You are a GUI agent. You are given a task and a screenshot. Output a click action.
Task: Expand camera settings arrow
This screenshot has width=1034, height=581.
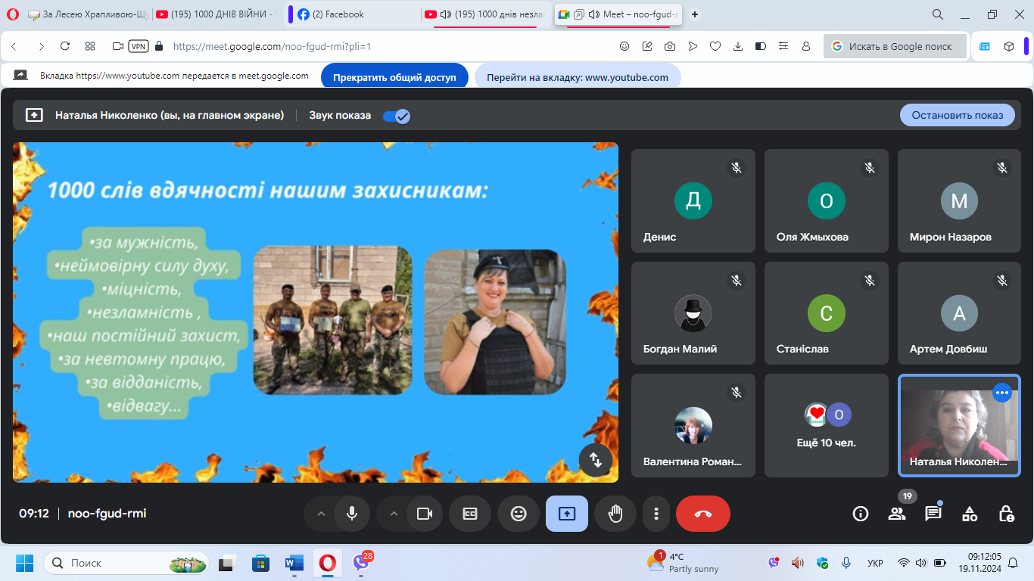pyautogui.click(x=394, y=514)
